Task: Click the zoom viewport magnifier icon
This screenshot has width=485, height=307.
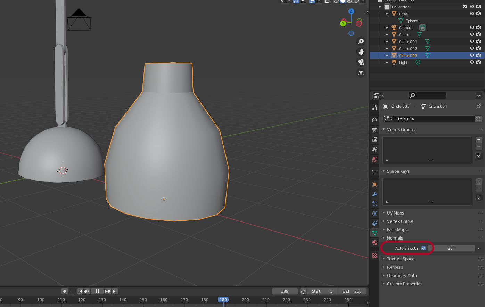Action: tap(361, 41)
